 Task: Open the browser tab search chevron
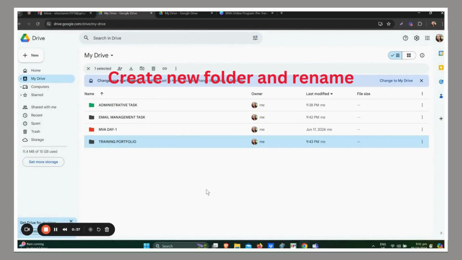19,13
